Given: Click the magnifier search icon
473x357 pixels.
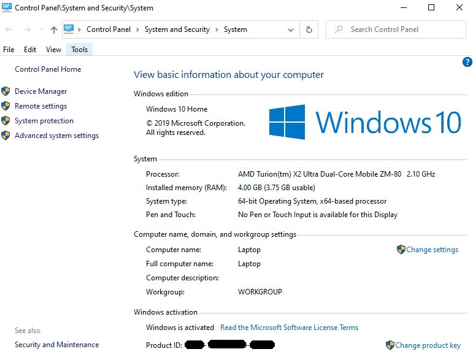Looking at the screenshot, I should pos(339,29).
